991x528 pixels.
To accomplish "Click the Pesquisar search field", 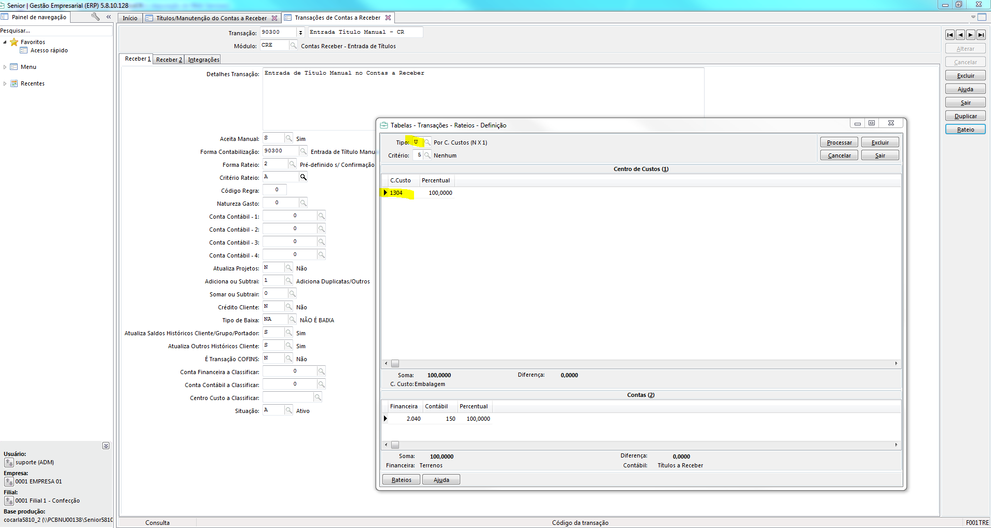I will (56, 31).
